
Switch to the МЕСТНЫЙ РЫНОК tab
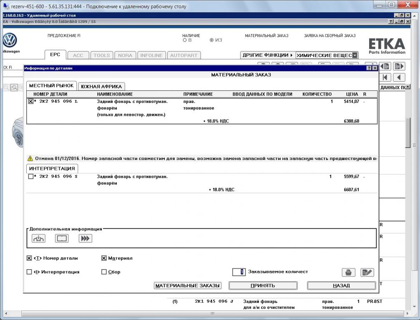click(x=51, y=85)
